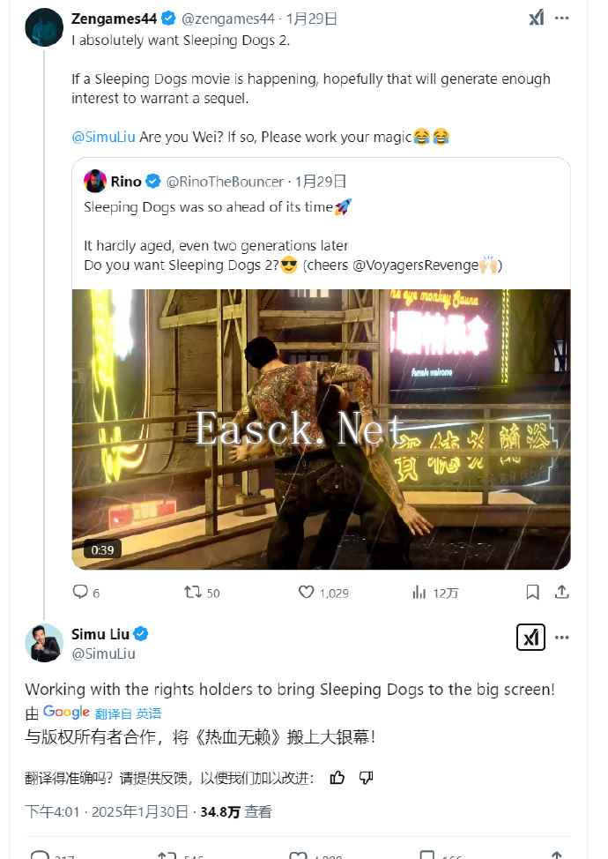This screenshot has width=608, height=859.
Task: Open the more options menu on Zengames44's tweet
Action: click(561, 18)
